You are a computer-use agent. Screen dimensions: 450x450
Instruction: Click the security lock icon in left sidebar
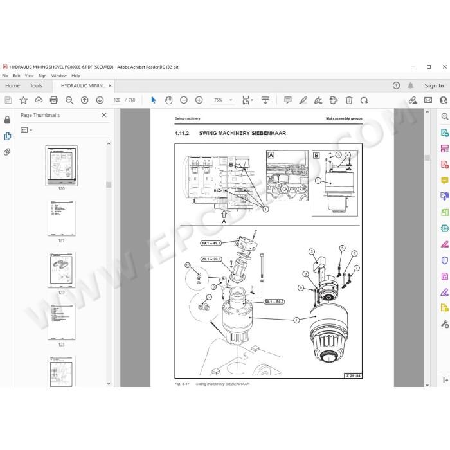pyautogui.click(x=8, y=120)
